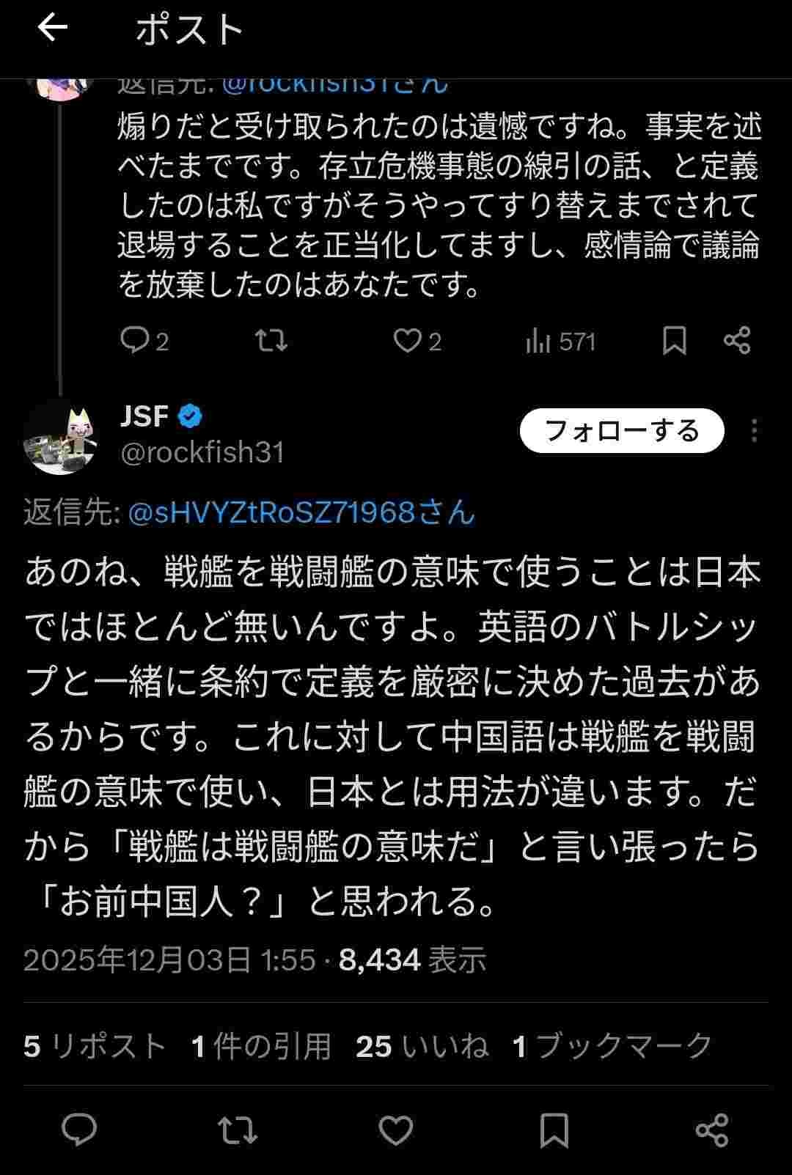
Task: View the 5 リポスト list
Action: [95, 1046]
